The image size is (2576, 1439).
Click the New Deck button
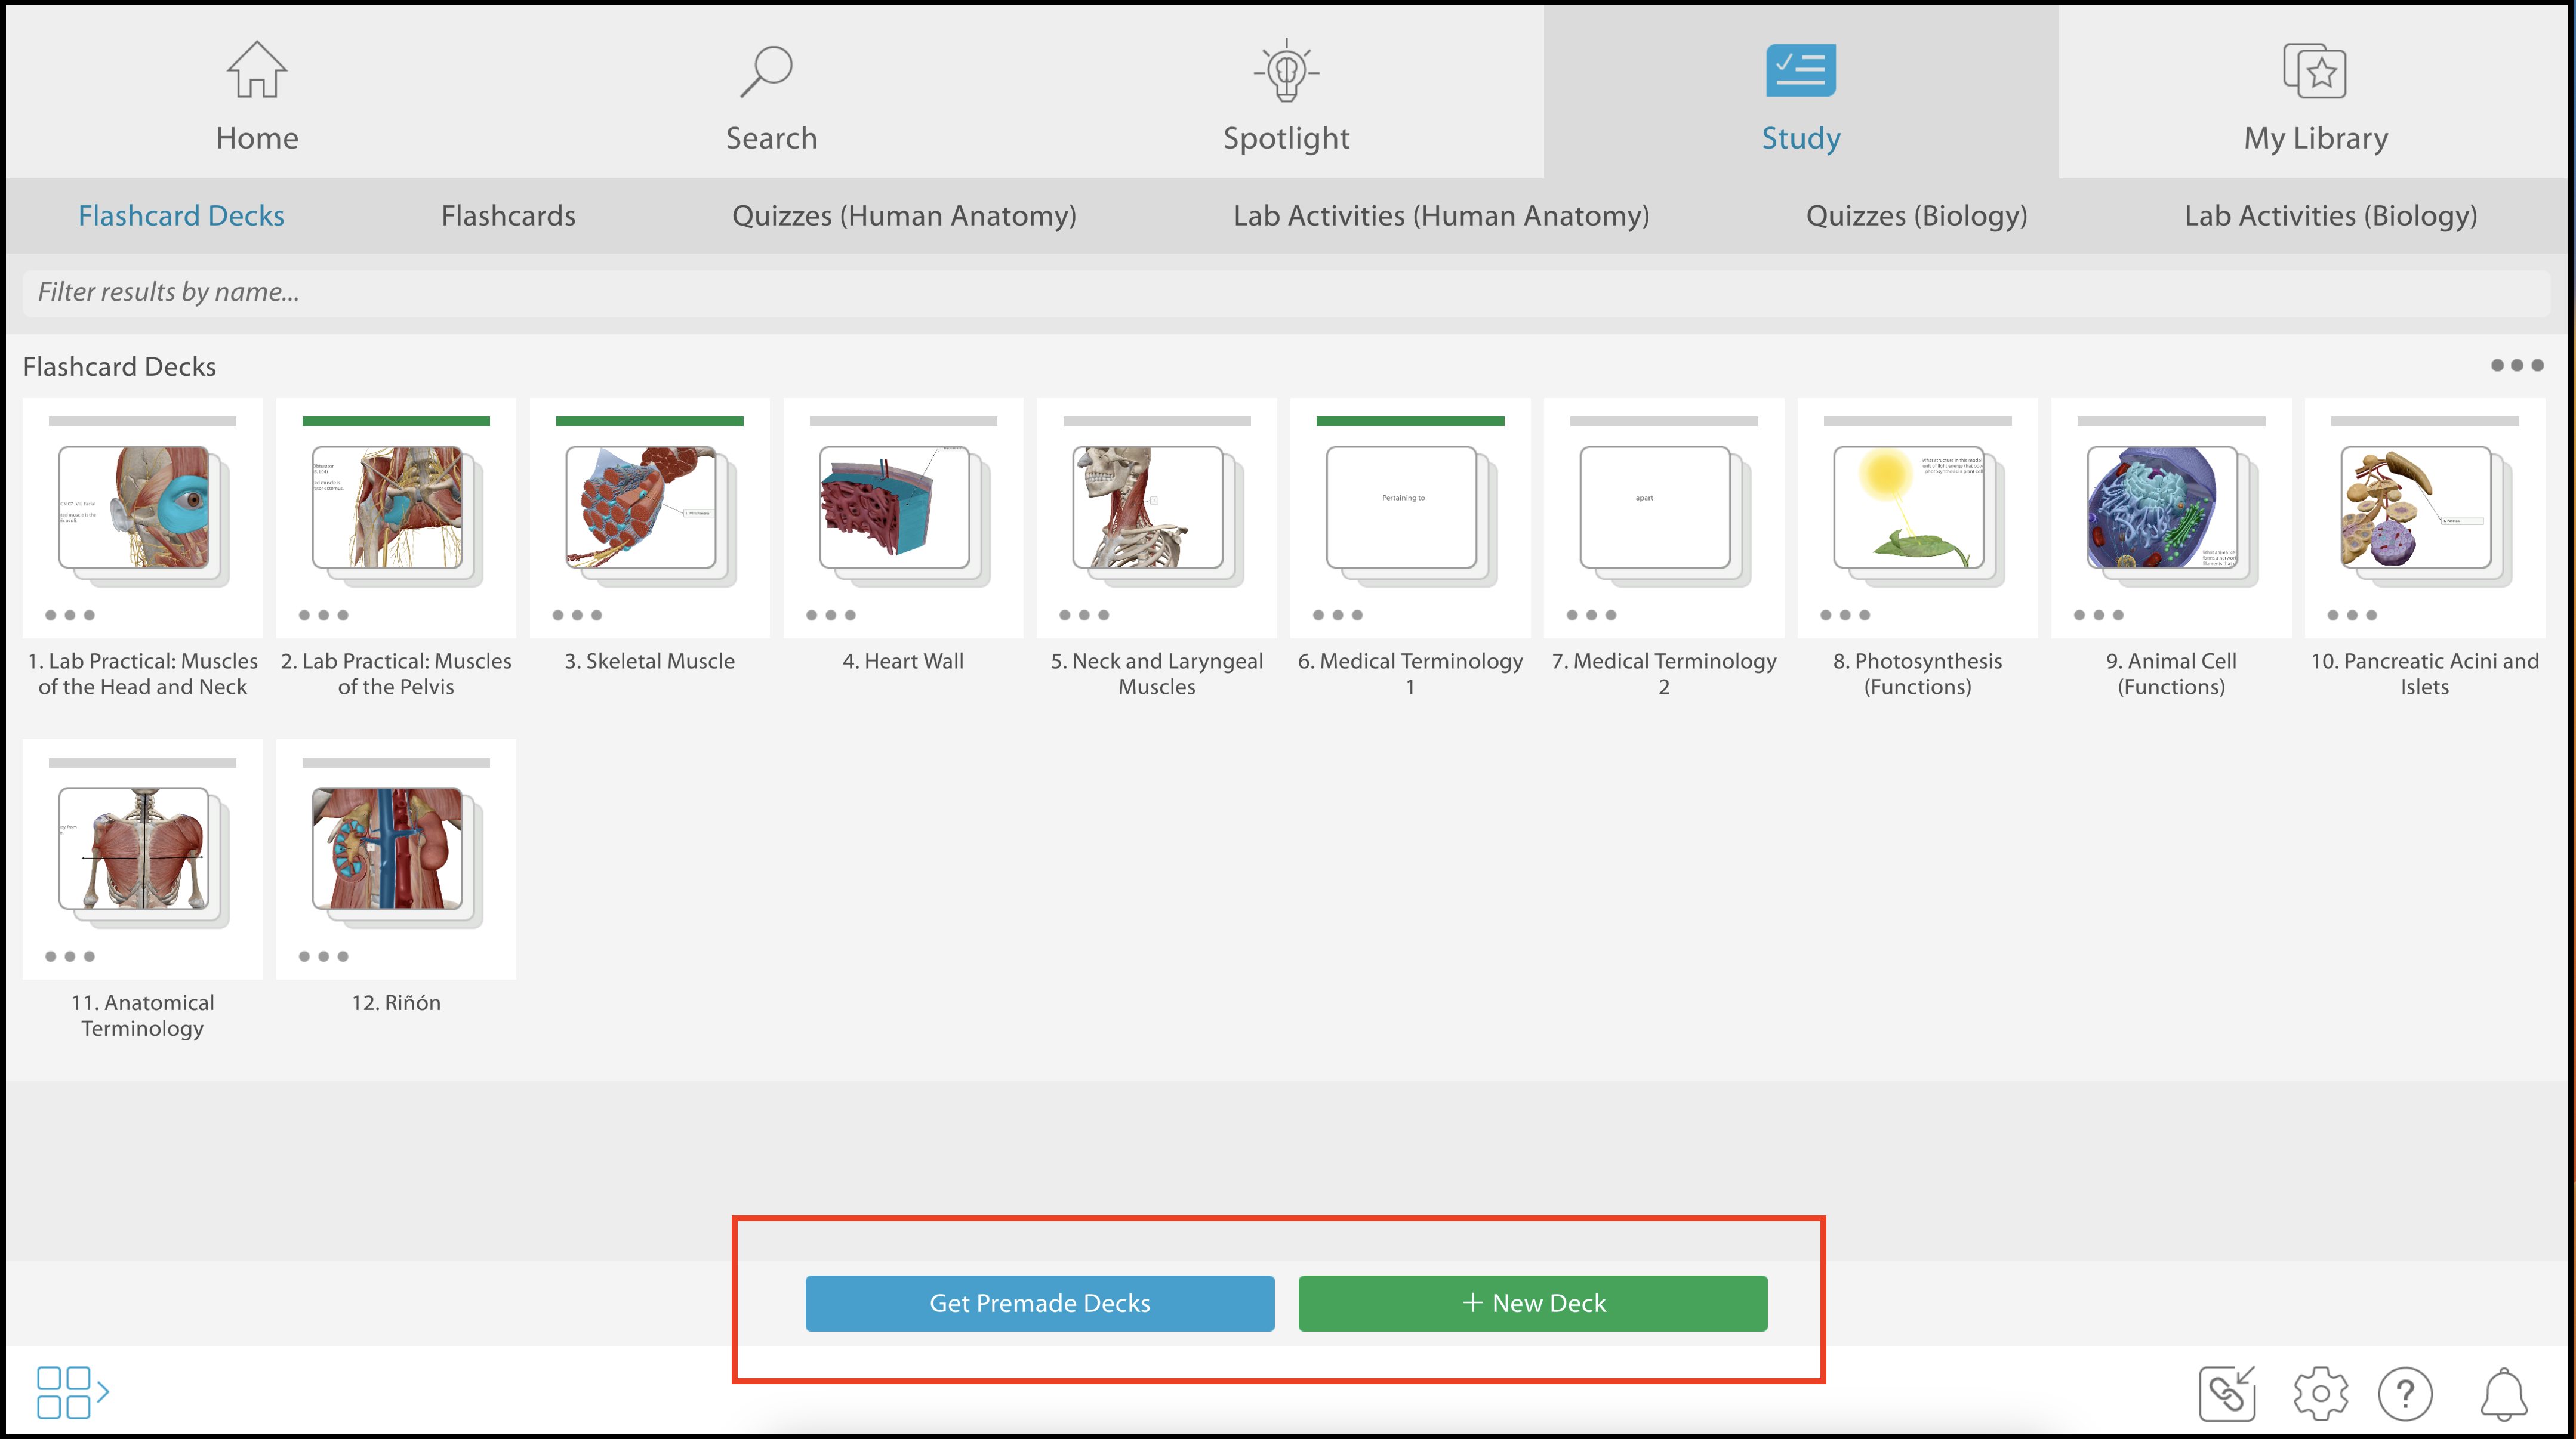(1532, 1303)
